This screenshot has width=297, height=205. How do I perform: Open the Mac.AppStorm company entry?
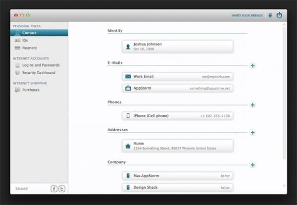click(x=178, y=176)
